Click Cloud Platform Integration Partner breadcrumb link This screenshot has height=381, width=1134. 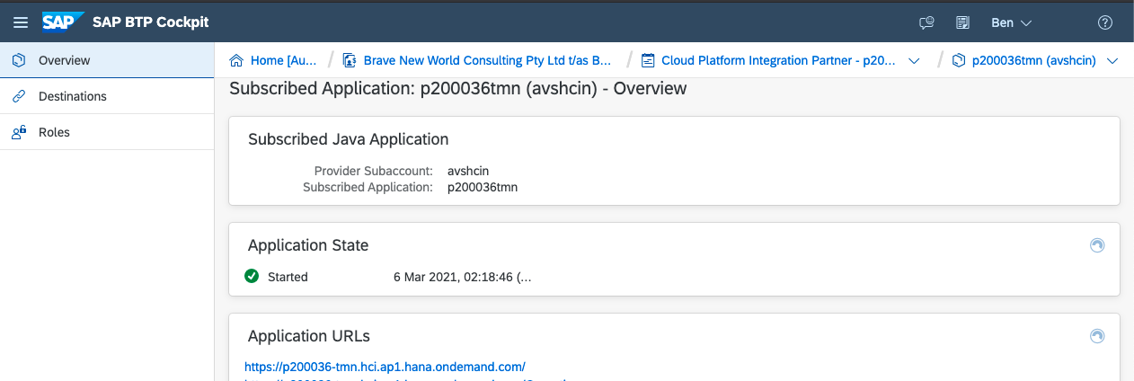778,60
